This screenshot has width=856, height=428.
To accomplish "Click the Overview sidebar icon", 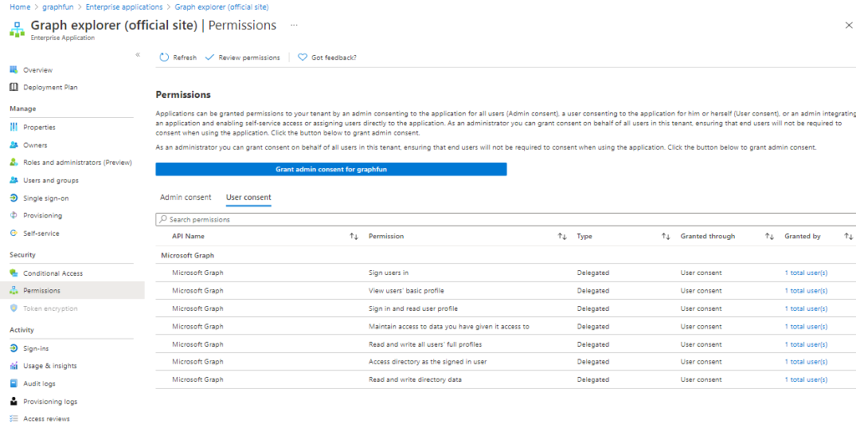I will 13,70.
